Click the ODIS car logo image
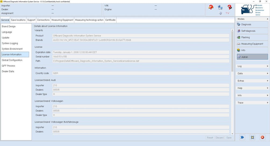 coord(253,10)
